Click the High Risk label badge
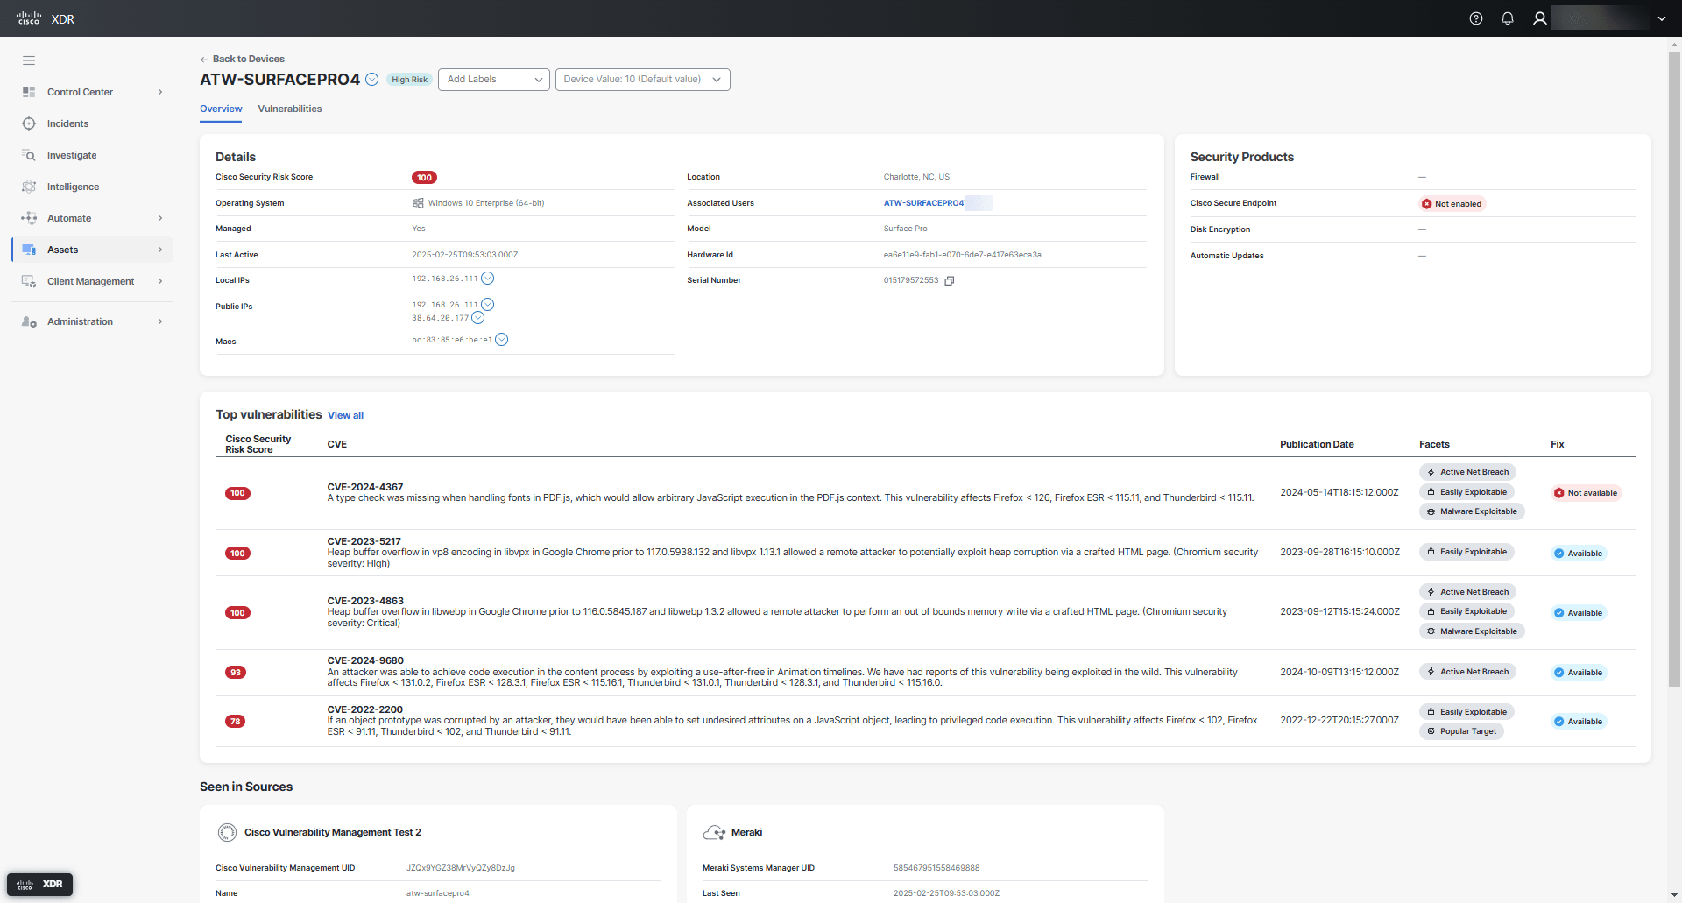1682x903 pixels. click(x=410, y=80)
